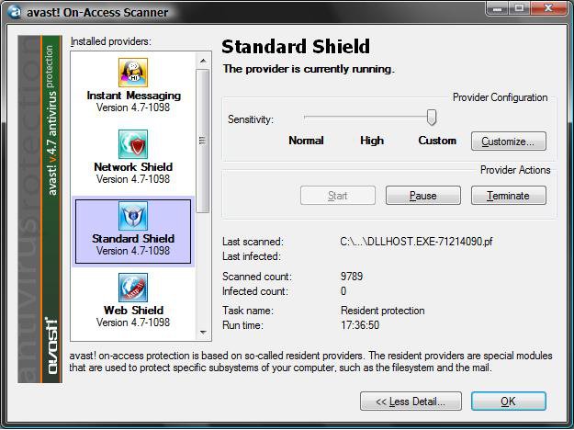The image size is (574, 430).
Task: Click the Standard Shield provider icon
Action: tap(133, 216)
